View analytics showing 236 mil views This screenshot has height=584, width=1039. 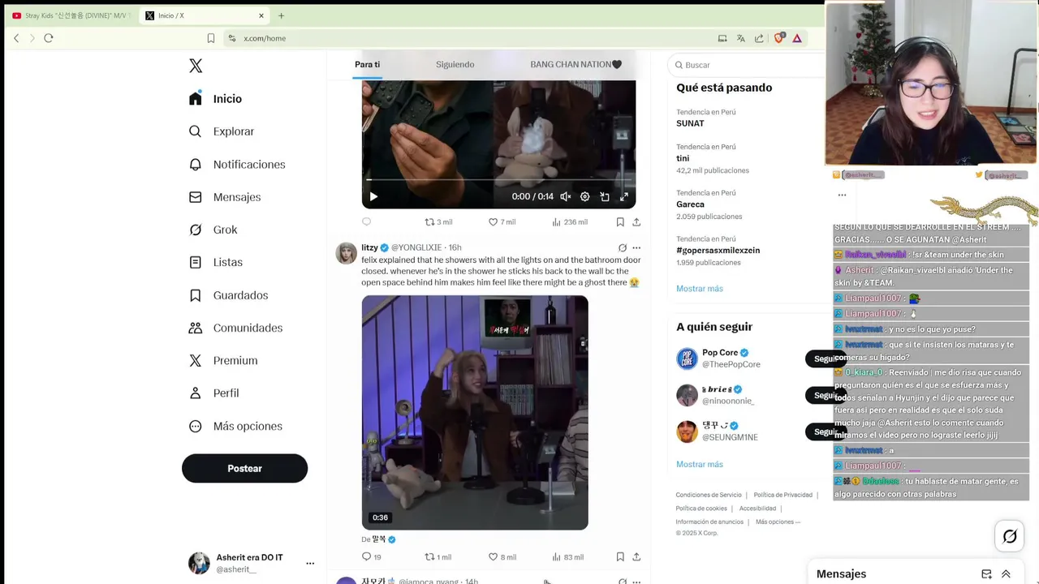point(569,221)
